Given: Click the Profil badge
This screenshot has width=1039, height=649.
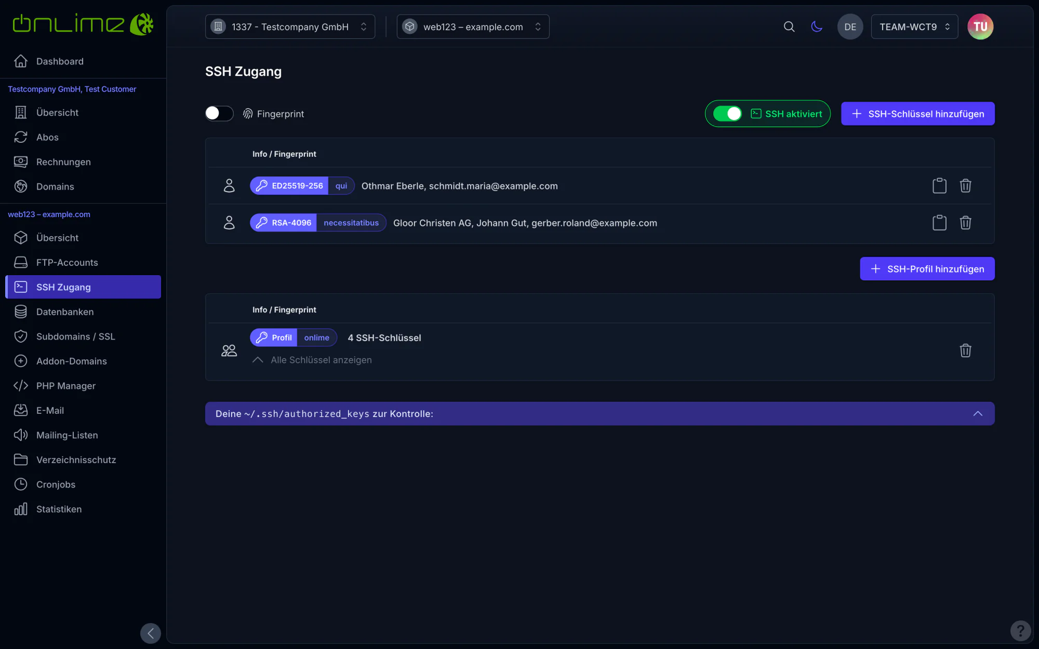Looking at the screenshot, I should (x=274, y=337).
